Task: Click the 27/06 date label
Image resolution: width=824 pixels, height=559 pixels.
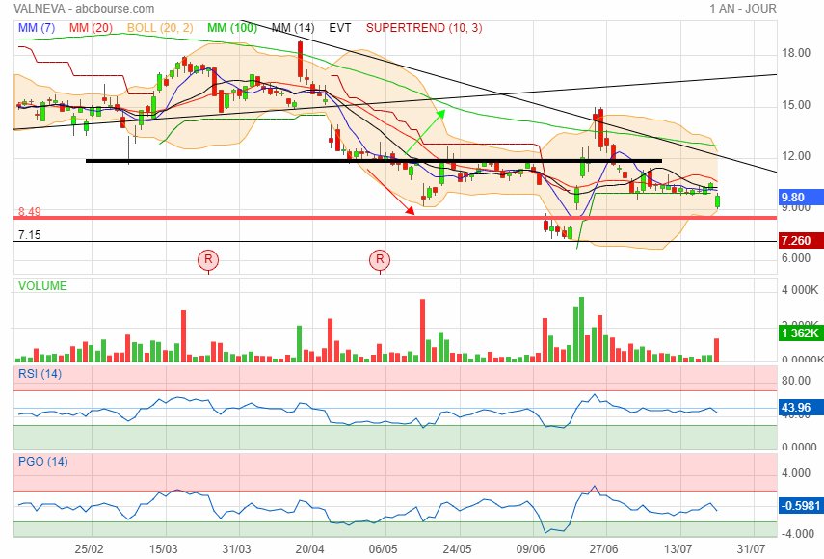Action: click(x=603, y=549)
